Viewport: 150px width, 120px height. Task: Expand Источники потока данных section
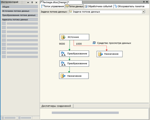click(20, 11)
